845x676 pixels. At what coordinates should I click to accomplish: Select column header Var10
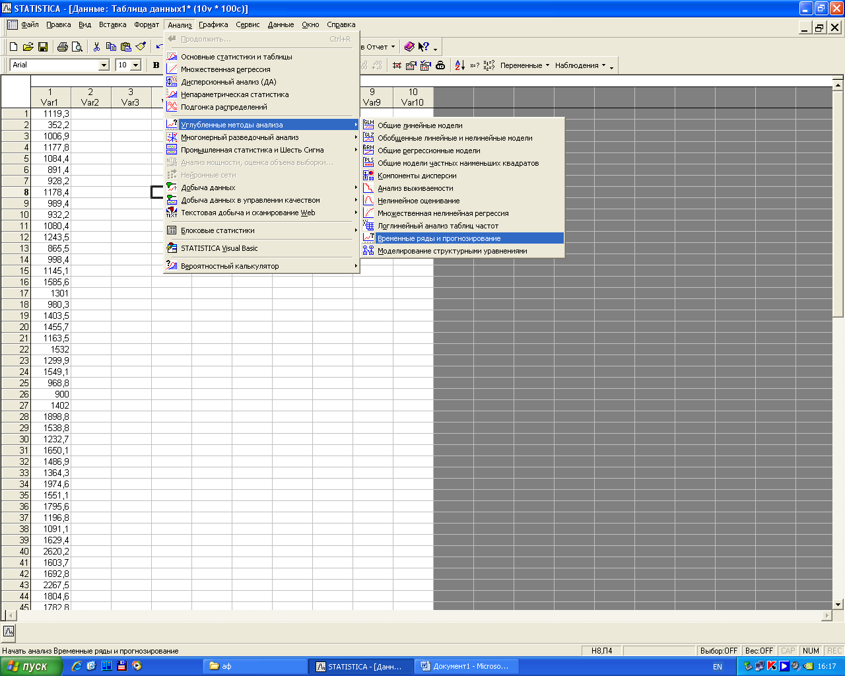(413, 97)
